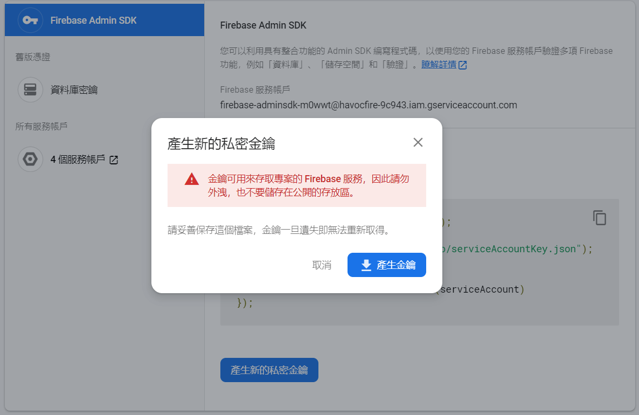Click the 資料庫密鑰 database icon
Screen dimensions: 639x415
point(30,89)
